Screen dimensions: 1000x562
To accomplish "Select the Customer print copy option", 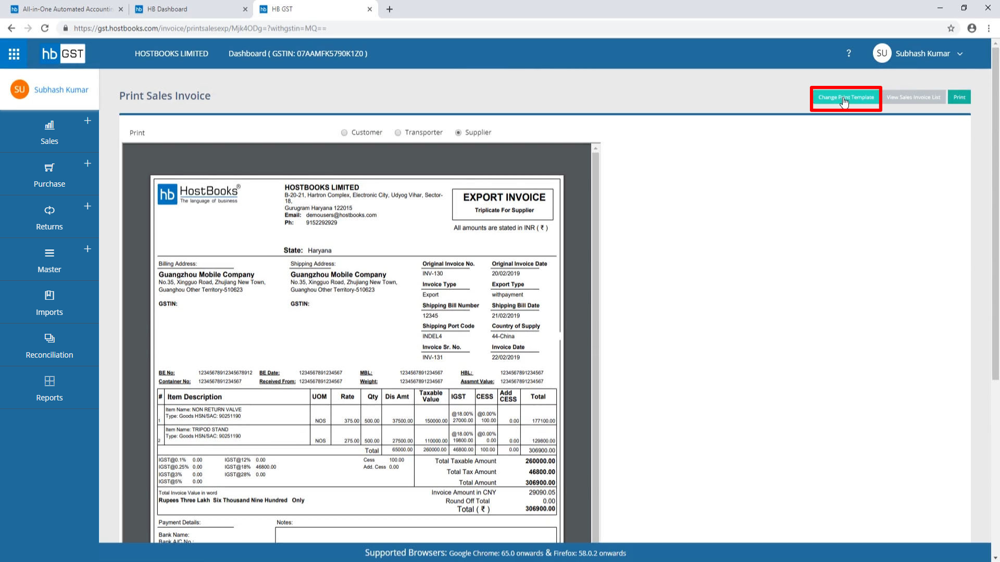I will click(x=344, y=133).
